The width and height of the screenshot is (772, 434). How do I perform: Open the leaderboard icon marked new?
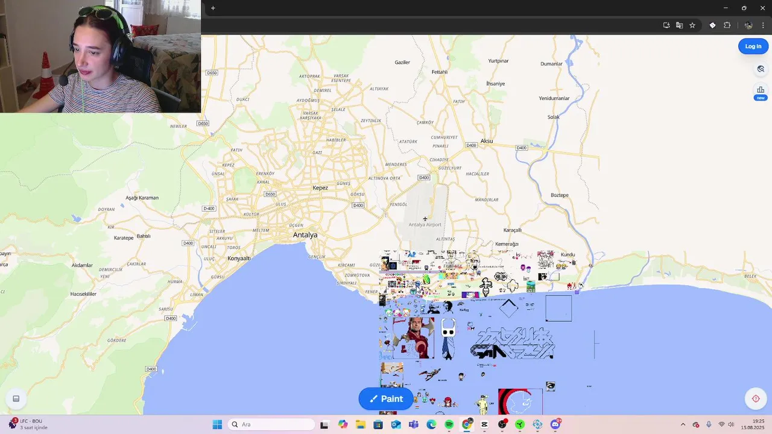coord(761,92)
